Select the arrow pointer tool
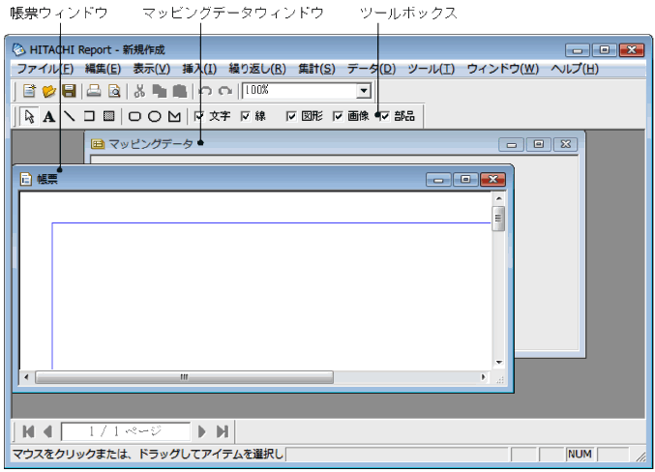This screenshot has width=655, height=472. [x=29, y=116]
